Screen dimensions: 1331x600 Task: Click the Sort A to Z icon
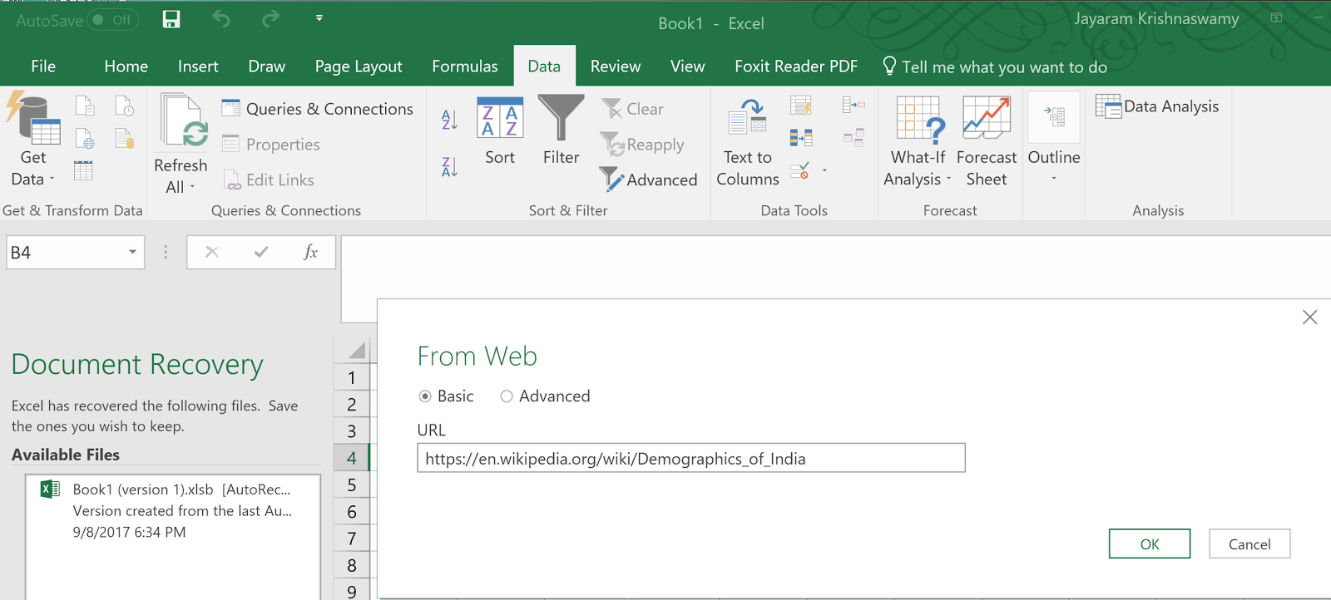tap(449, 120)
